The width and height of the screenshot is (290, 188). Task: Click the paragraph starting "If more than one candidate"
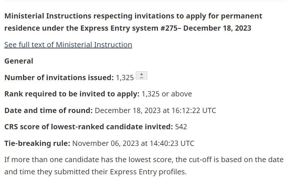pos(144,165)
